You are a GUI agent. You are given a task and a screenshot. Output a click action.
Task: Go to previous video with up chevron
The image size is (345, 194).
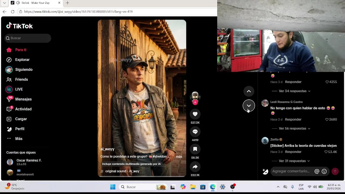pos(249,91)
